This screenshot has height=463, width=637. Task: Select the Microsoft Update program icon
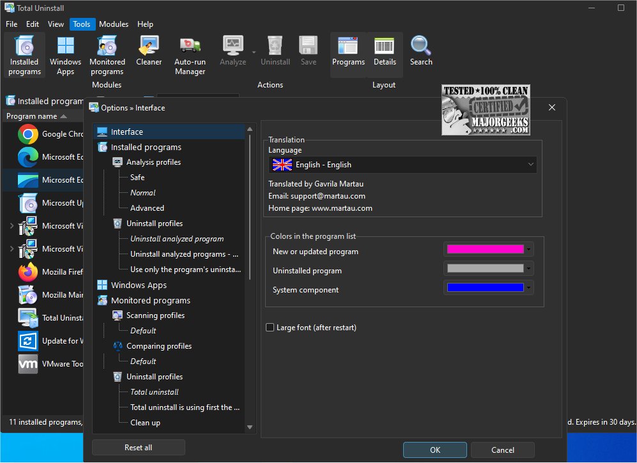(x=27, y=202)
